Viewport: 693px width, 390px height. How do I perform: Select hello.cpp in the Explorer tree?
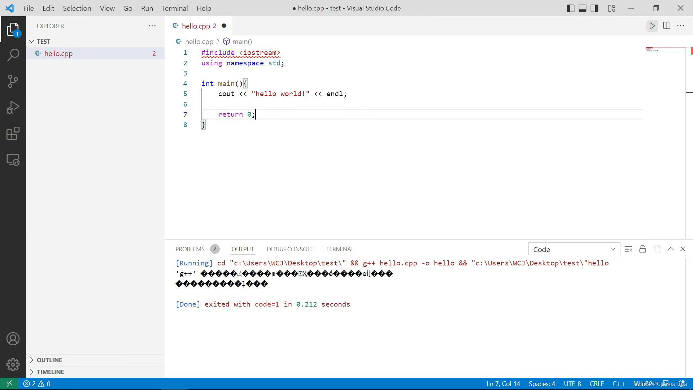pos(95,53)
